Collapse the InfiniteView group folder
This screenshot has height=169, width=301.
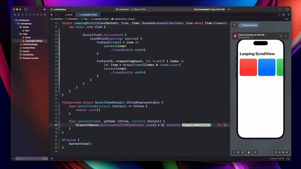[16, 23]
